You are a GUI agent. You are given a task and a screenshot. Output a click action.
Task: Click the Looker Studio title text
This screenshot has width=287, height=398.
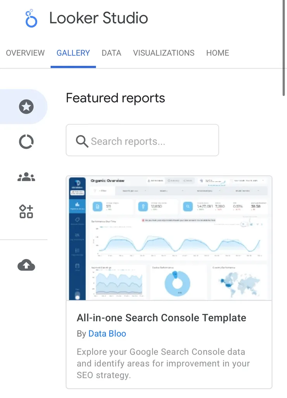[x=99, y=18]
